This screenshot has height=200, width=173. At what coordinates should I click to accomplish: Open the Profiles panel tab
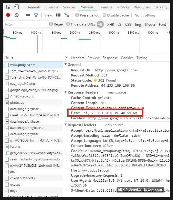pos(123,7)
